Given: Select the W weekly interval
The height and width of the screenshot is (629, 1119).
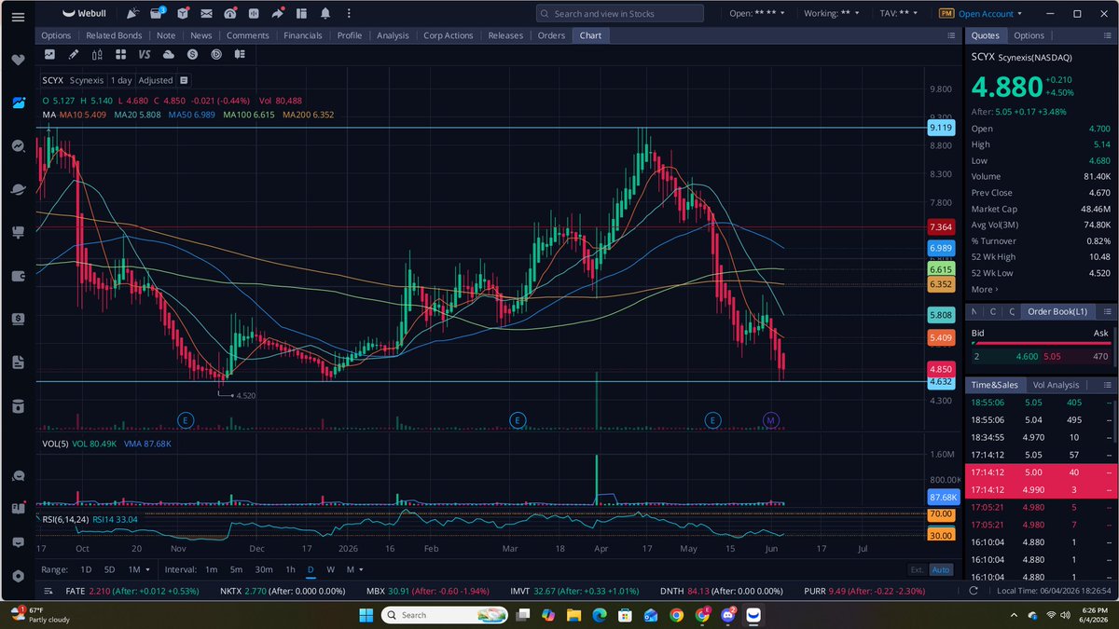Looking at the screenshot, I should tap(330, 569).
